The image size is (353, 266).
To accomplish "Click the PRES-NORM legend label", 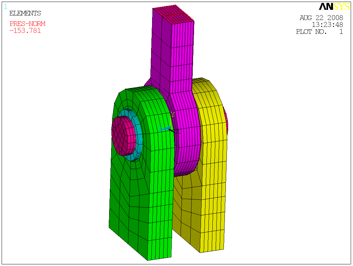I will point(27,24).
